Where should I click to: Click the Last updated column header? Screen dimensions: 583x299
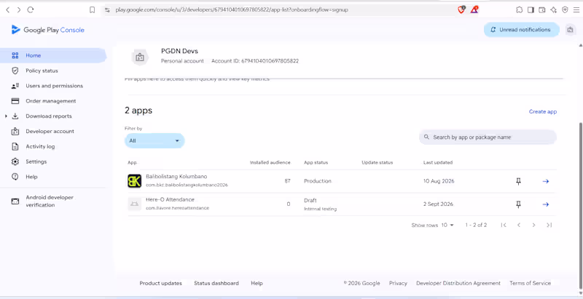(438, 162)
